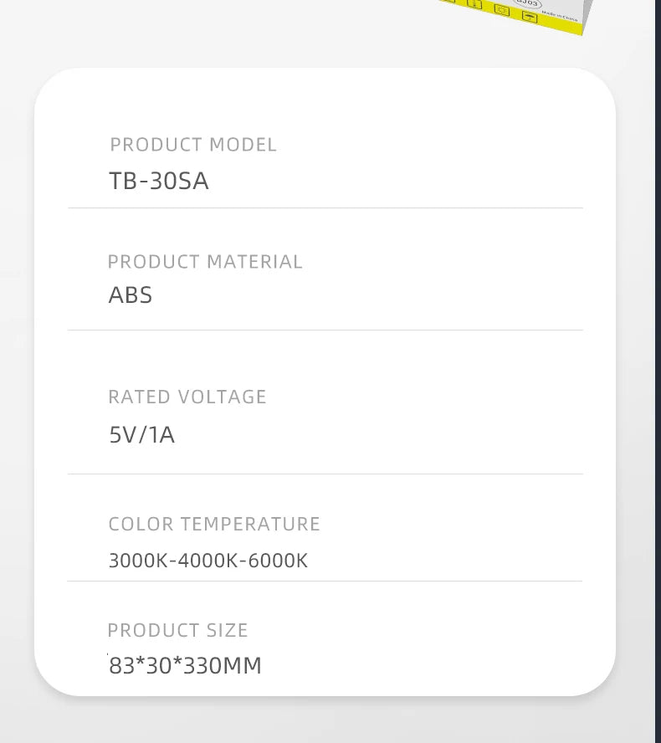
Task: Select the ABS material value
Action: coord(131,295)
